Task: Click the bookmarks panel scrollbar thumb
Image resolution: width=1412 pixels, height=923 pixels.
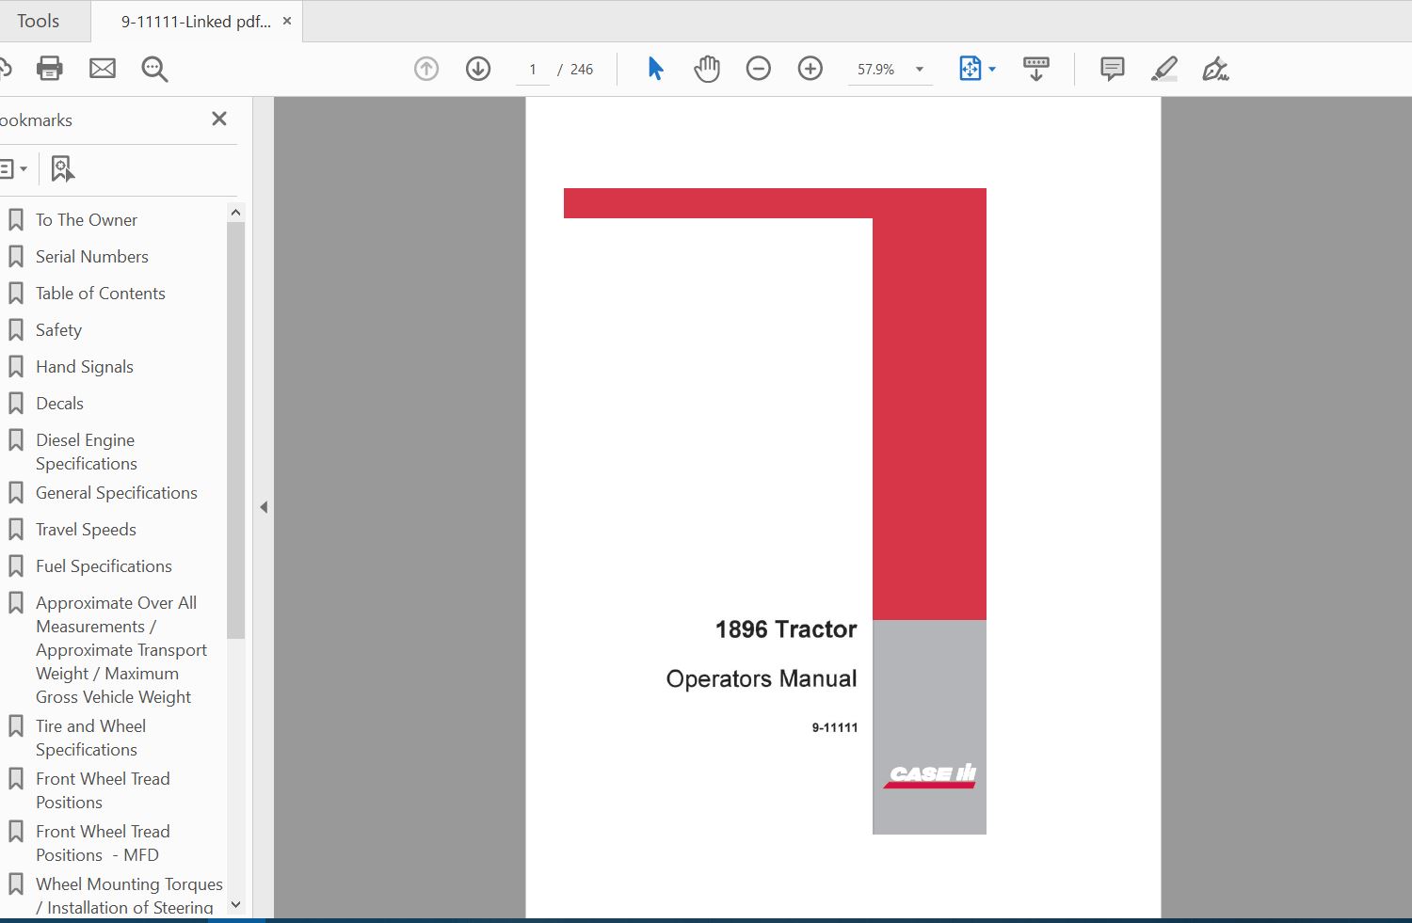Action: click(235, 431)
